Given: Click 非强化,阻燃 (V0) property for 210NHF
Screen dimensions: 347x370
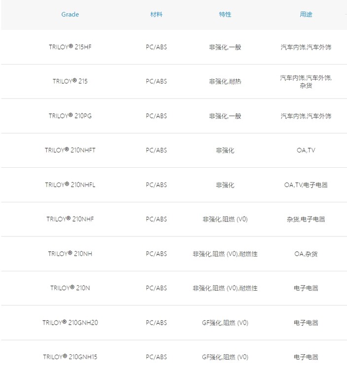Looking at the screenshot, I should coord(225,219).
